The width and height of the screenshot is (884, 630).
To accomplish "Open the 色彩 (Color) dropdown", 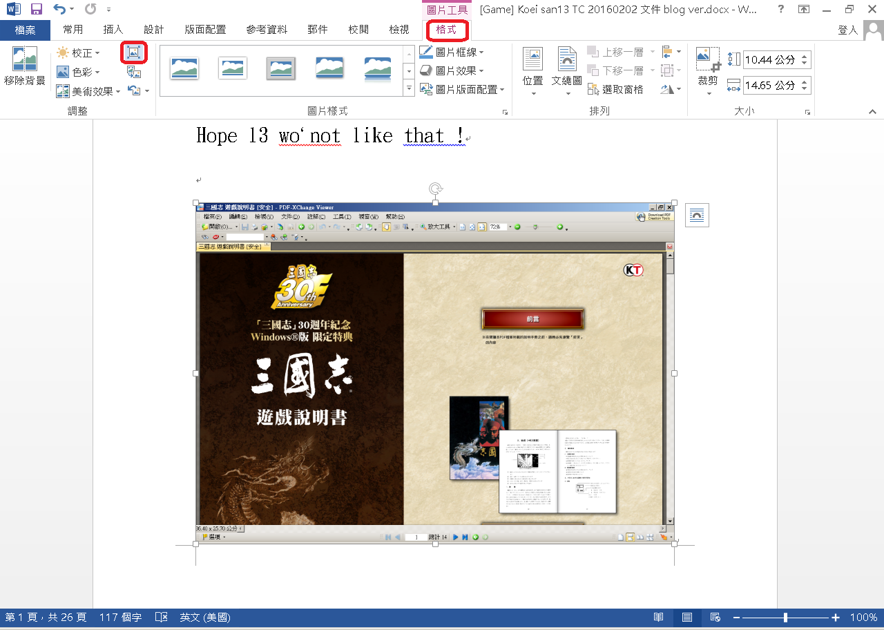I will click(78, 72).
